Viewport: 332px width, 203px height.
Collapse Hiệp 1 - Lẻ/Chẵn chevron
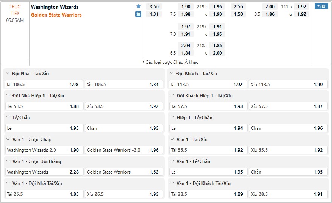(172, 117)
